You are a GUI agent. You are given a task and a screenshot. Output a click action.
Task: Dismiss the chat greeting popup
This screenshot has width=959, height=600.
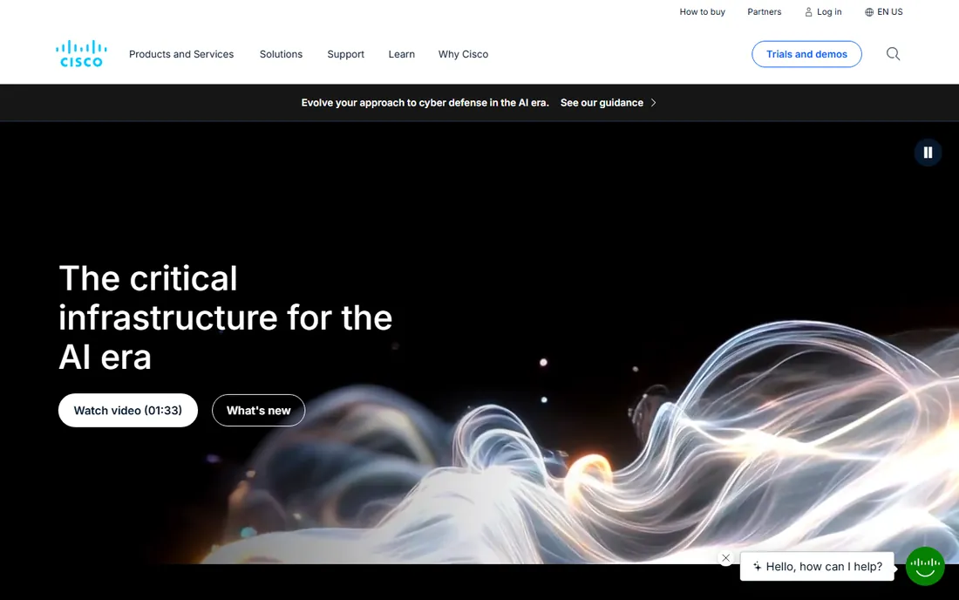[726, 558]
